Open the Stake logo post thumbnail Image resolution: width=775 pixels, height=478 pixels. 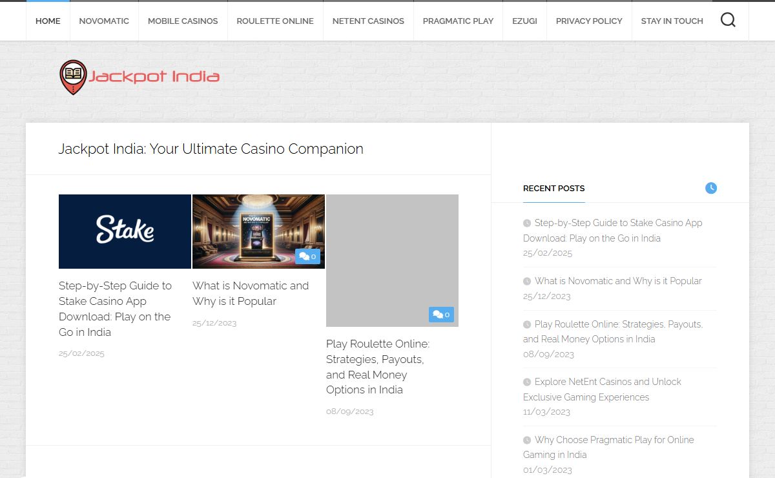tap(125, 231)
